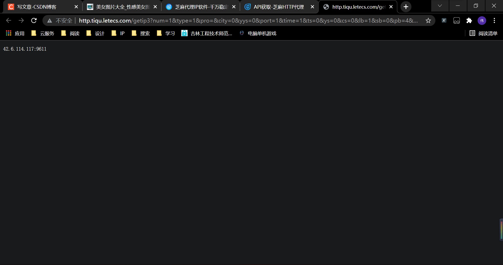Viewport: 503px width, 265px height.
Task: Open the Chrome three-dot menu
Action: tap(494, 20)
